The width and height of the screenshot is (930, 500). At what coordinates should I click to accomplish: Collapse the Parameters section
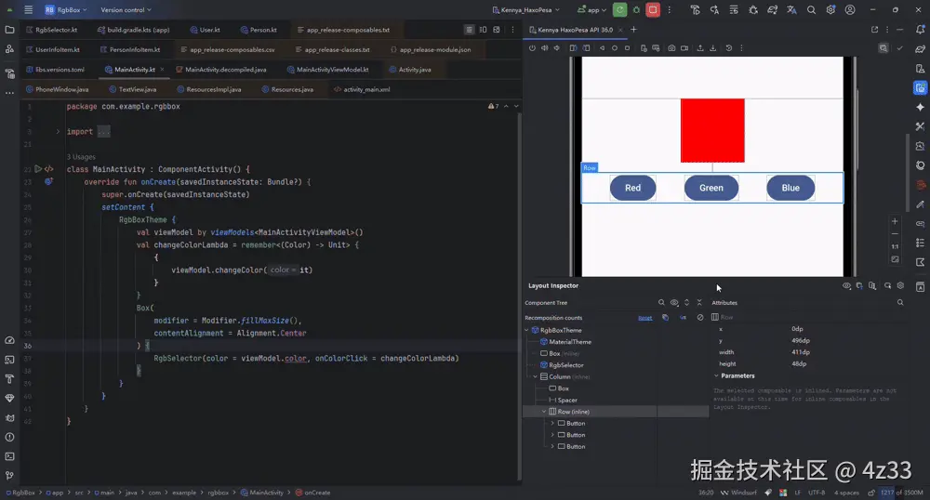click(x=716, y=375)
